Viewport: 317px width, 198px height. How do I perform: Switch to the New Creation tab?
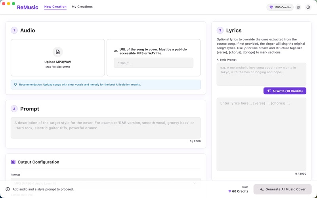(55, 7)
